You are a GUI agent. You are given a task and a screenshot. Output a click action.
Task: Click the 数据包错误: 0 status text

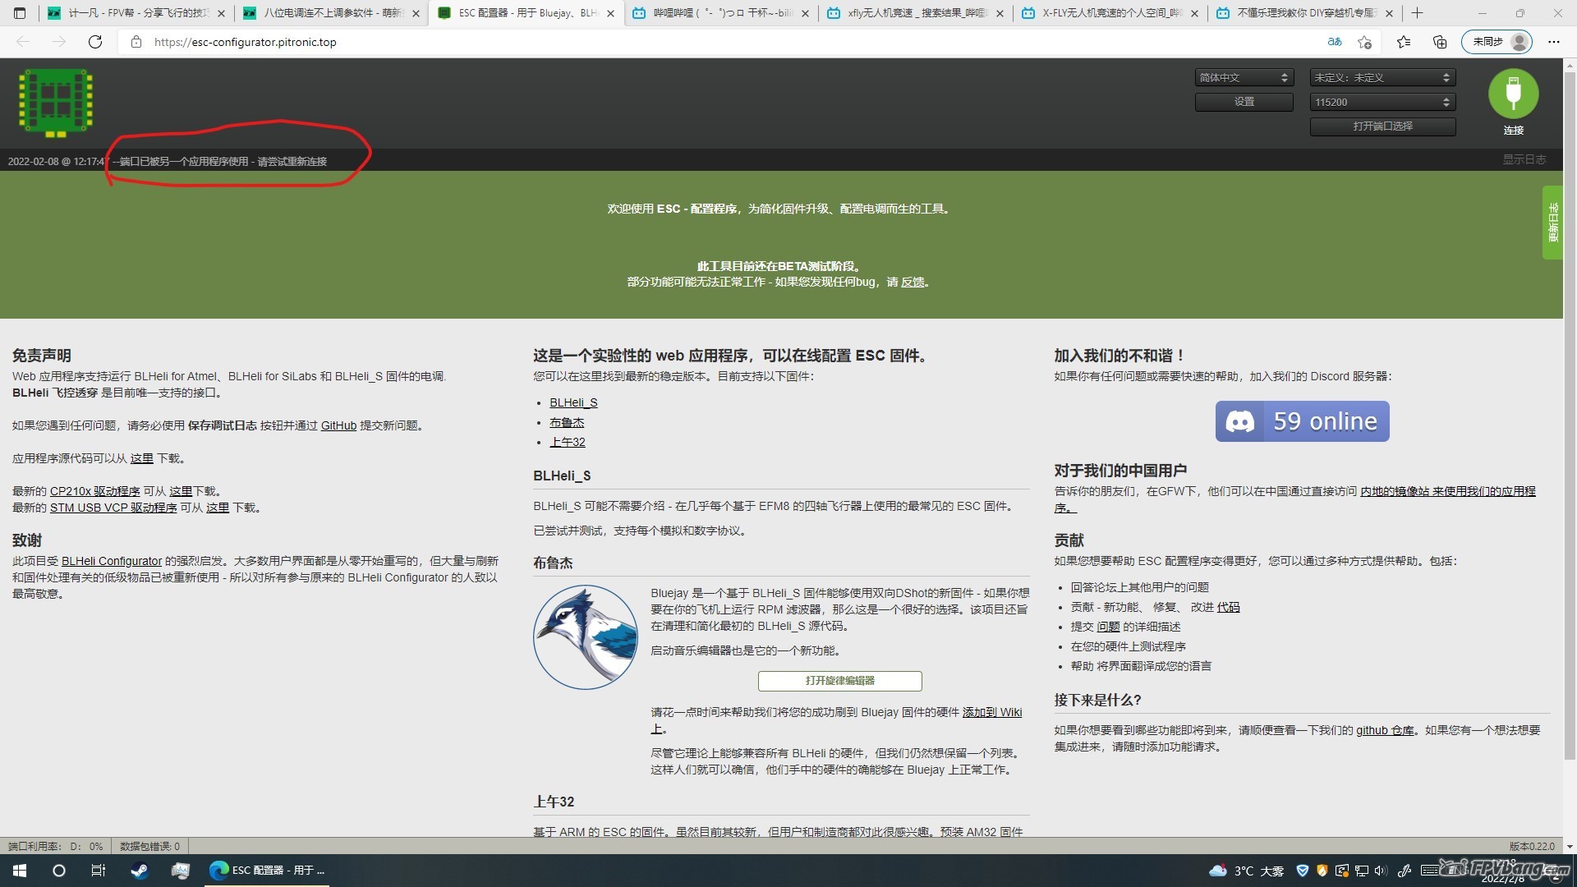[x=149, y=846]
